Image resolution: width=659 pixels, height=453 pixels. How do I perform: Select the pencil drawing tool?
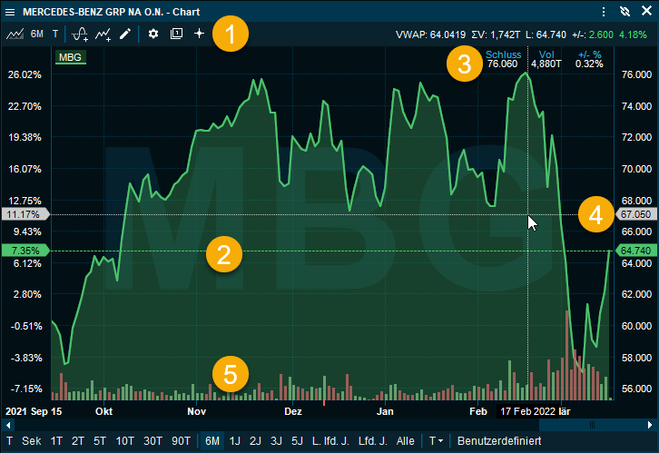[125, 34]
